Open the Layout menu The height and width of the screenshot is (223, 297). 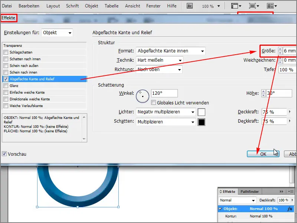coord(53,6)
